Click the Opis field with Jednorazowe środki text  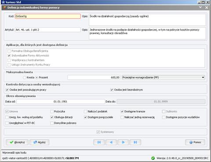[147, 33]
